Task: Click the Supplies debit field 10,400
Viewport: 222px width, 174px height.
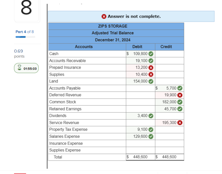Action: [140, 74]
